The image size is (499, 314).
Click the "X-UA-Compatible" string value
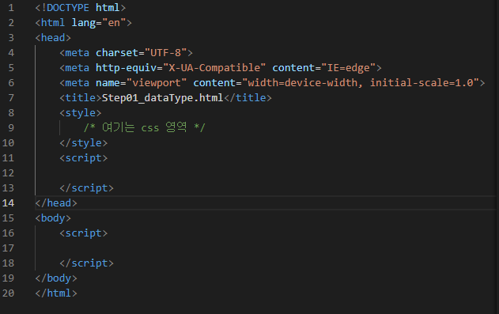214,68
